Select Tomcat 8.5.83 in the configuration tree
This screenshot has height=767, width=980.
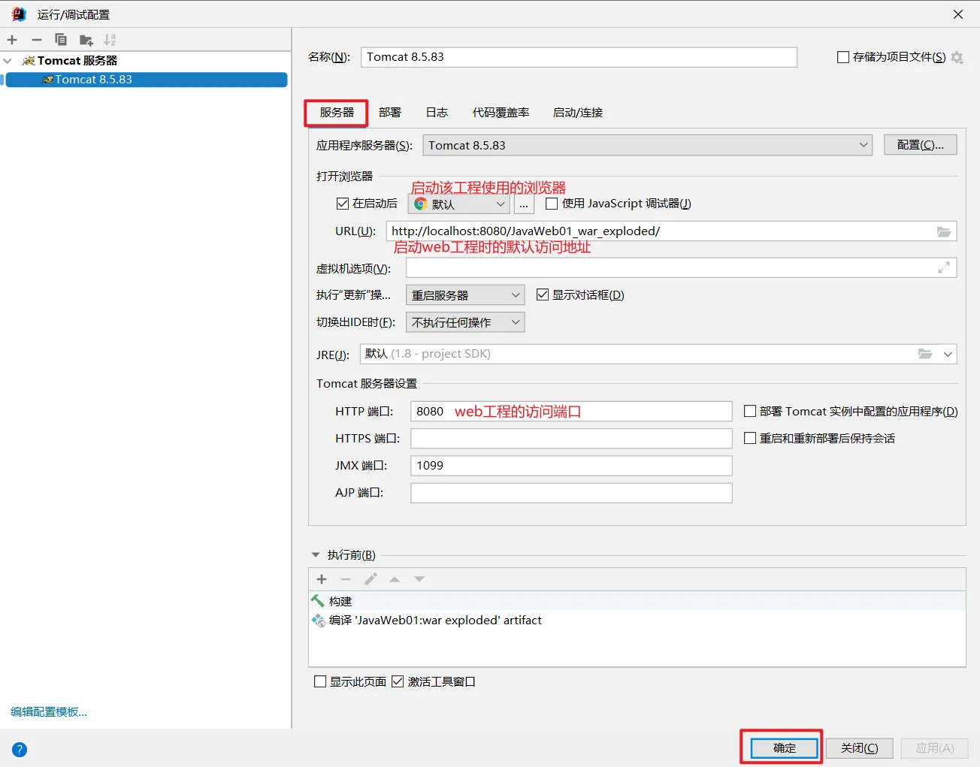tap(147, 80)
